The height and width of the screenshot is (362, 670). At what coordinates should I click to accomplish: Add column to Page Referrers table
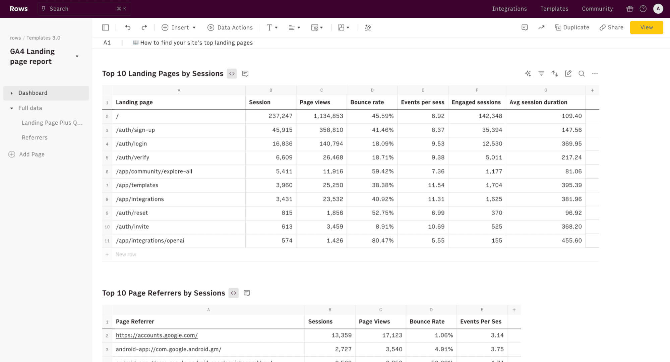pyautogui.click(x=514, y=310)
